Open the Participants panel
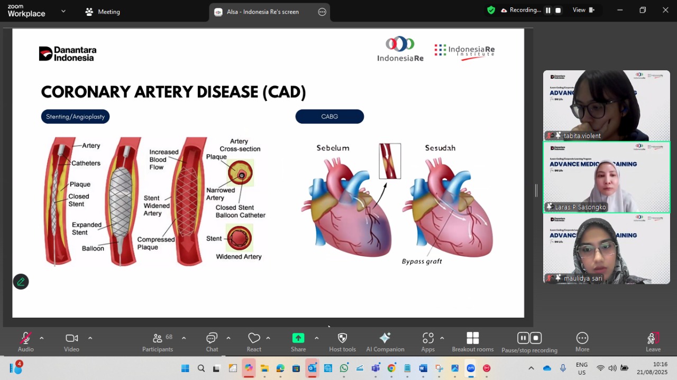 157,342
